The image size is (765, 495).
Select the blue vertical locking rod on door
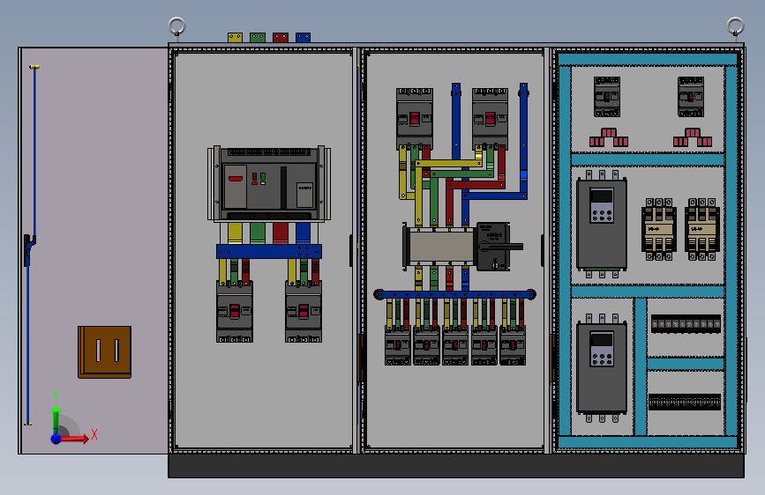34,151
